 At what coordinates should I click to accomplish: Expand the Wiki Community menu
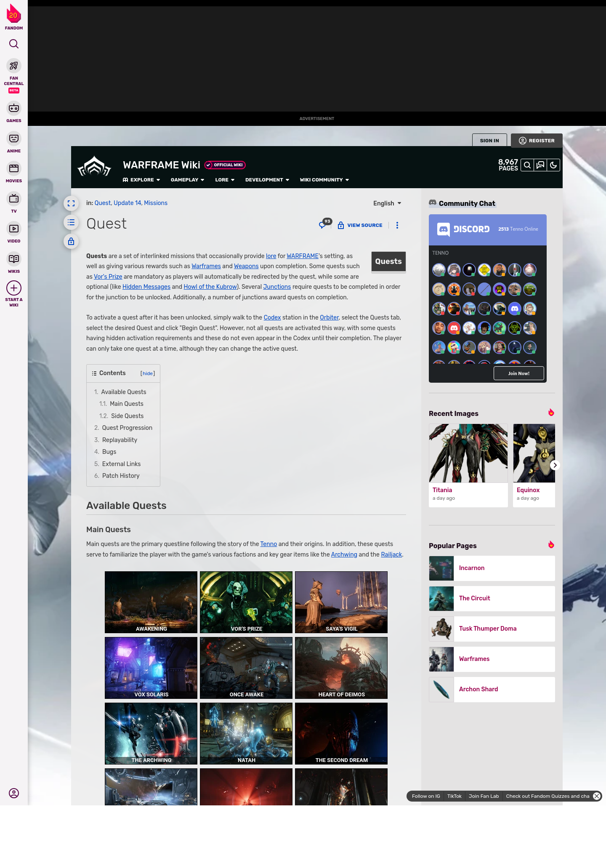[324, 180]
